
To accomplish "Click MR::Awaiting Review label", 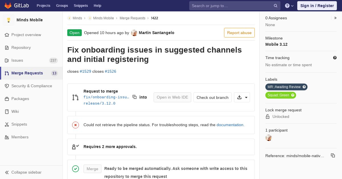I will 284,87.
